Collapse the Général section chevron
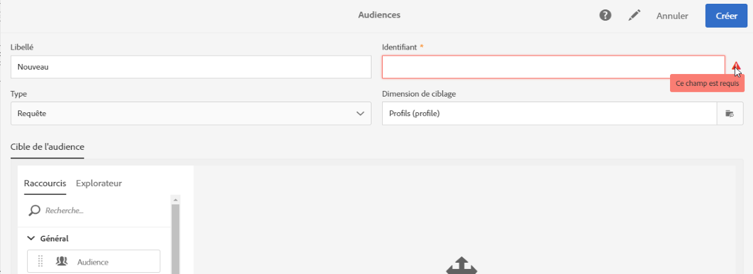 click(31, 238)
